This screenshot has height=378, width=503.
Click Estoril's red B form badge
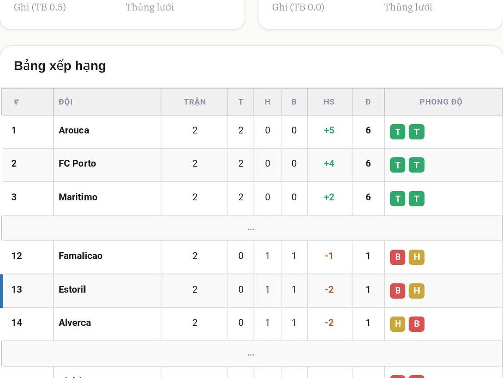coord(397,291)
